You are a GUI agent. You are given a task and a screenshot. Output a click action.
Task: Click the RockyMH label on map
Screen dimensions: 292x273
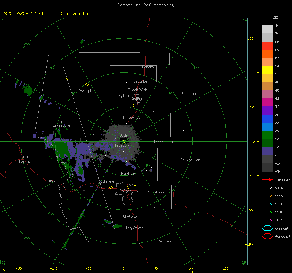coord(86,91)
